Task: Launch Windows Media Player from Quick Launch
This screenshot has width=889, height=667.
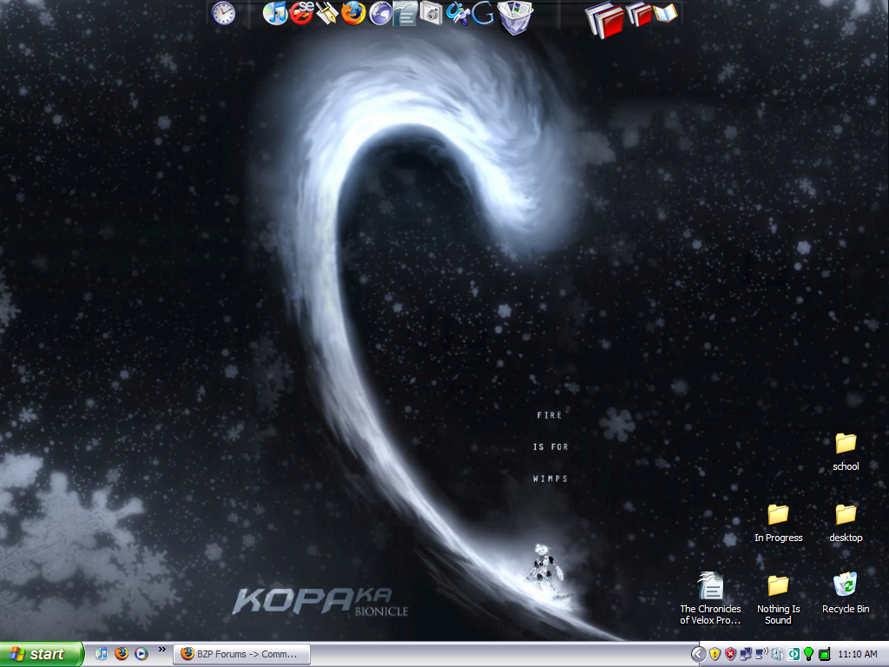Action: click(141, 654)
